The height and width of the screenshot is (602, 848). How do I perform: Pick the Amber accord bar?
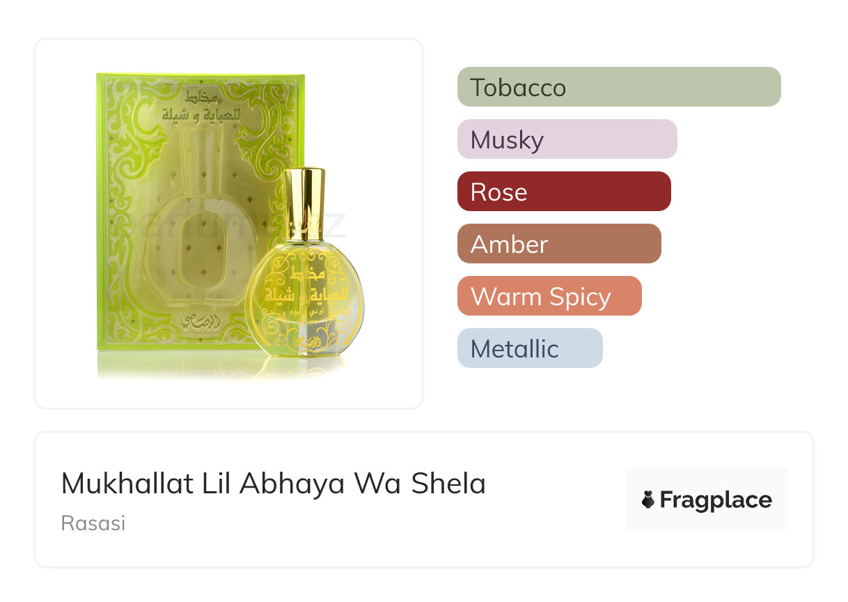559,244
